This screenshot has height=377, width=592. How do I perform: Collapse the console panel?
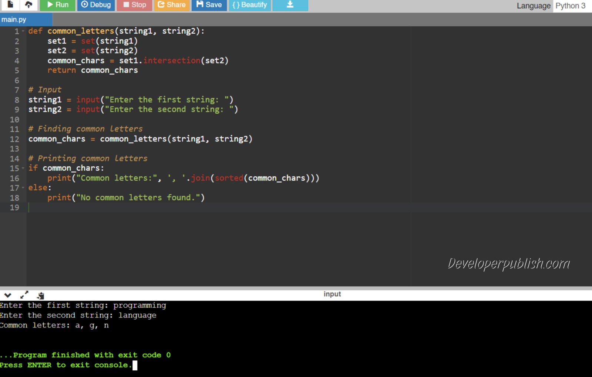click(7, 295)
